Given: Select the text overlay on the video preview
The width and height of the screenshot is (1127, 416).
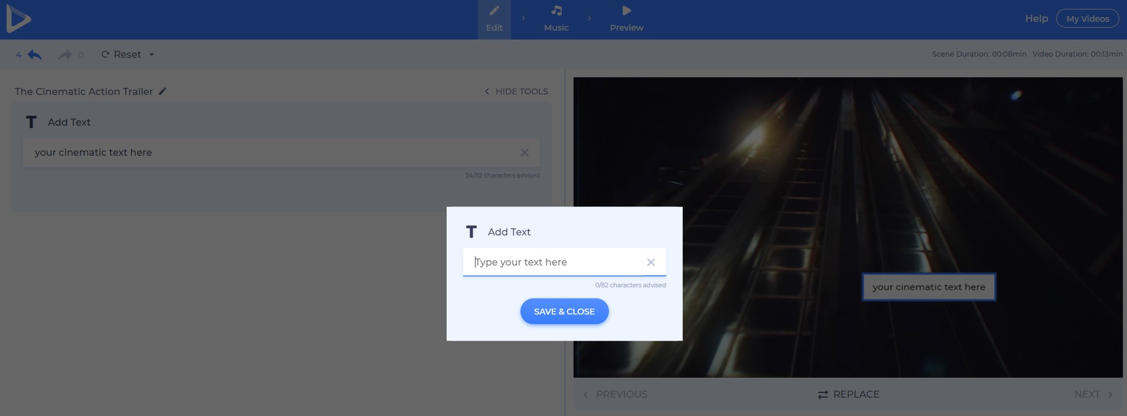Looking at the screenshot, I should [x=929, y=287].
